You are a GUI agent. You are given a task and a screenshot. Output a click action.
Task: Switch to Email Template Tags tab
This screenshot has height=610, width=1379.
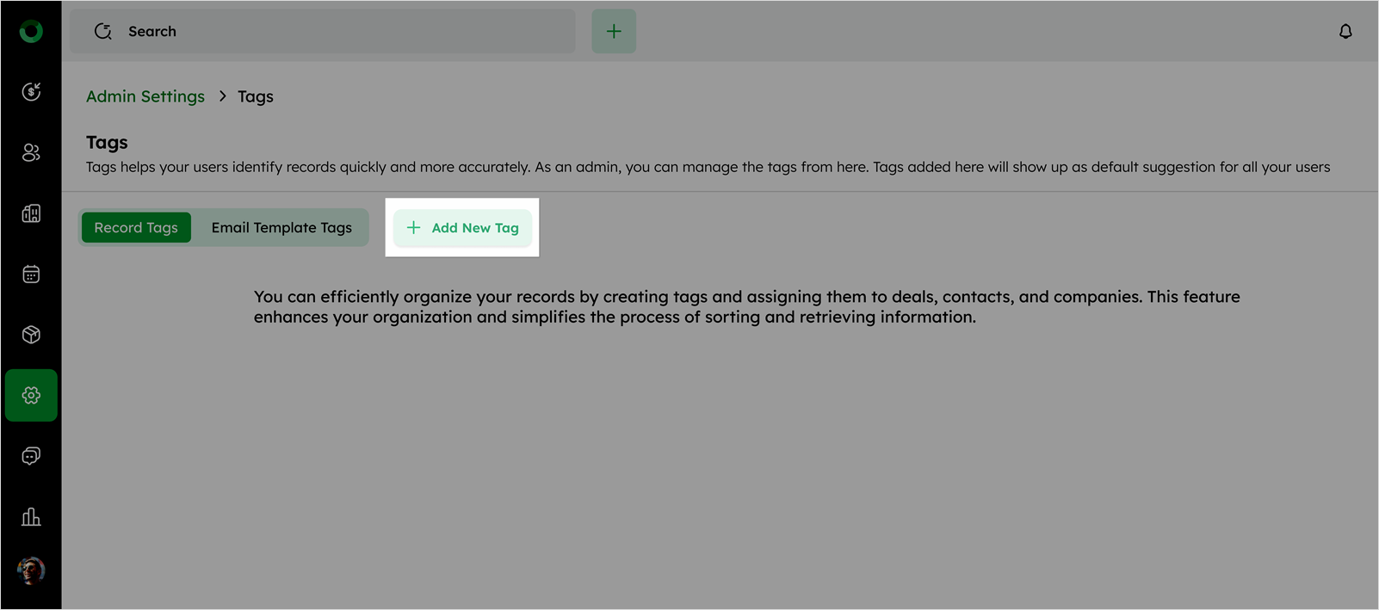(281, 228)
